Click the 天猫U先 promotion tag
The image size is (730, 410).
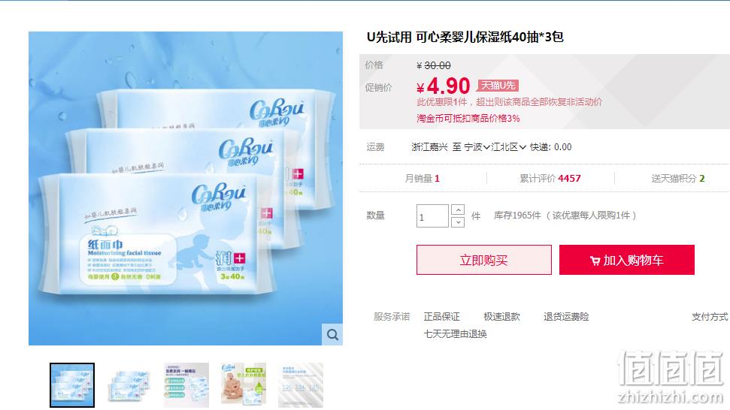click(x=498, y=86)
